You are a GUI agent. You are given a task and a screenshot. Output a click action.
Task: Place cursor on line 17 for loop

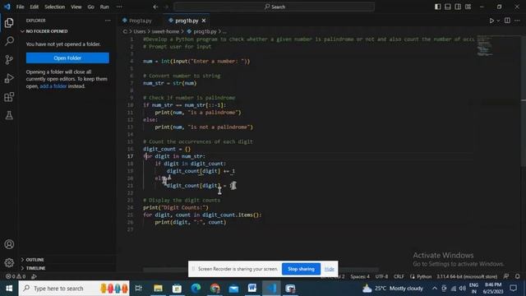[x=173, y=156]
